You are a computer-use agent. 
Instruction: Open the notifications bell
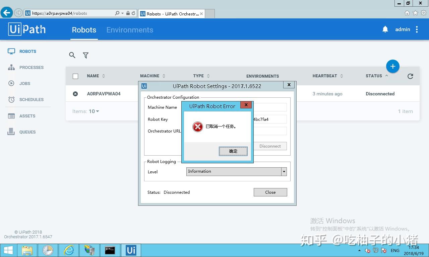pyautogui.click(x=385, y=29)
